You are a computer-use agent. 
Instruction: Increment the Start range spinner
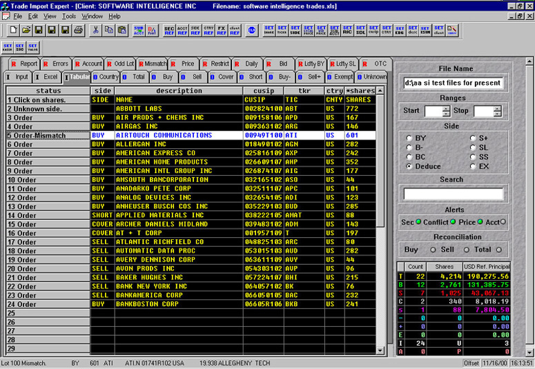(446, 108)
